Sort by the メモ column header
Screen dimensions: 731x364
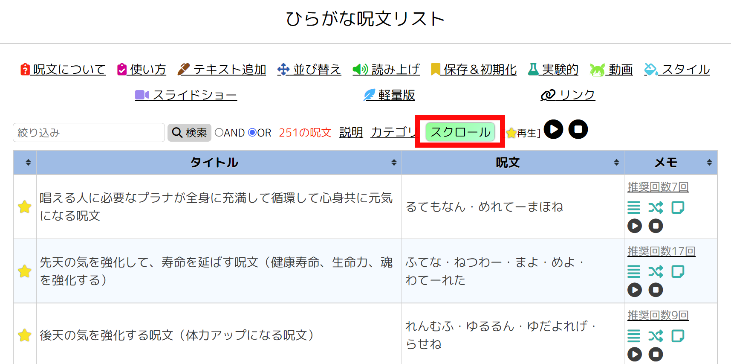(x=666, y=163)
